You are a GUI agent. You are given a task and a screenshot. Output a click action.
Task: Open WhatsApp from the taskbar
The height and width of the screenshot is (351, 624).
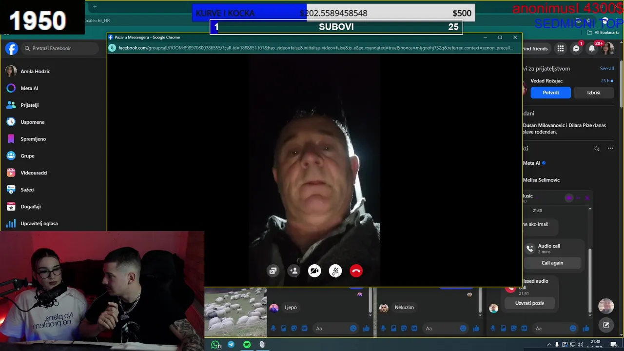click(x=215, y=345)
